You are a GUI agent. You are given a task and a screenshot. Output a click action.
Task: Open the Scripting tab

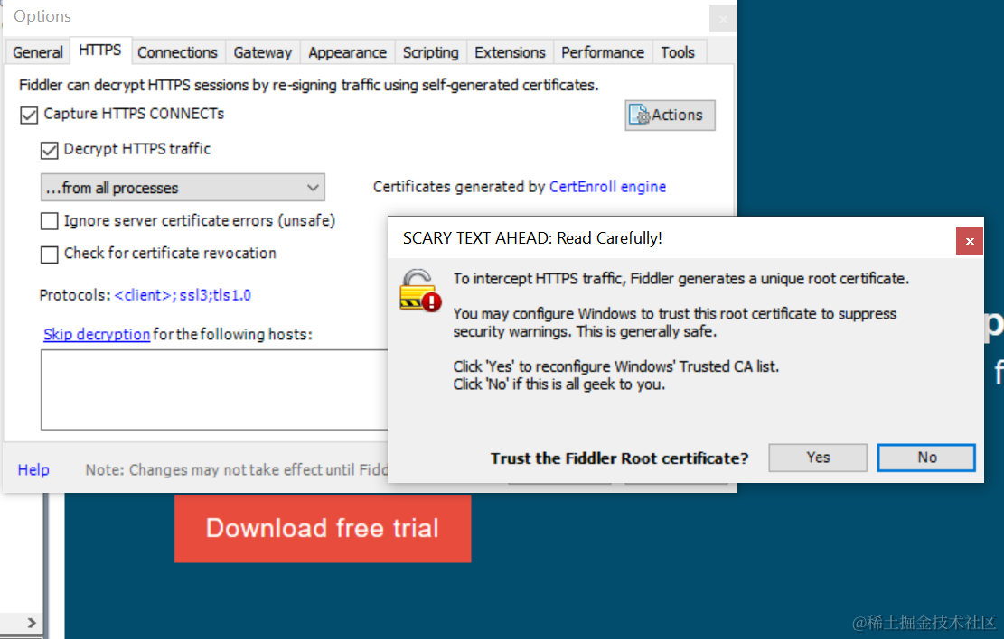tap(431, 52)
